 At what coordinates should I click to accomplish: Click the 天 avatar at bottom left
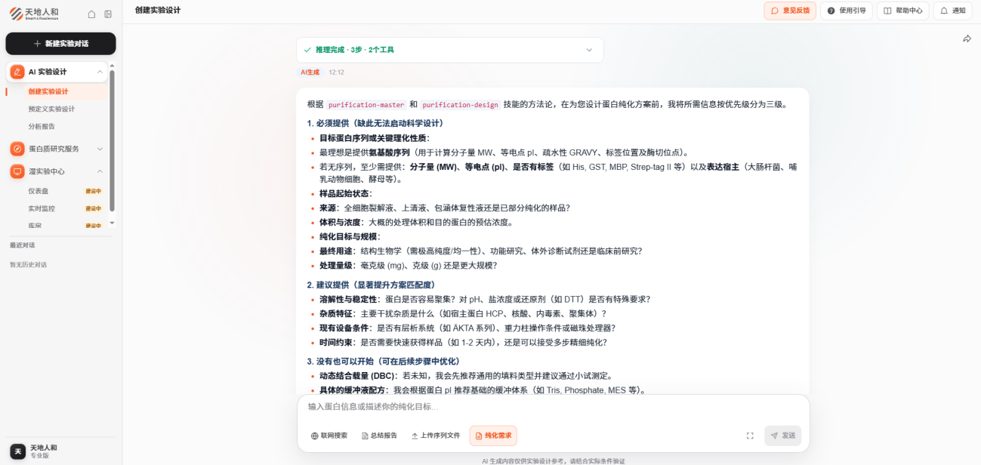point(17,451)
